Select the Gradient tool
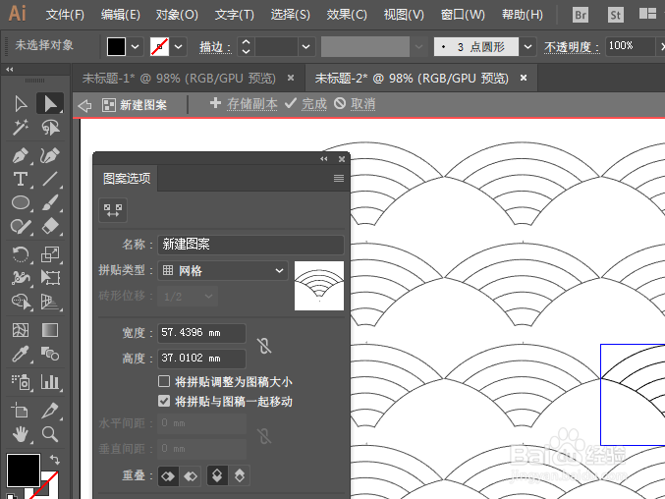This screenshot has width=665, height=499. point(50,330)
